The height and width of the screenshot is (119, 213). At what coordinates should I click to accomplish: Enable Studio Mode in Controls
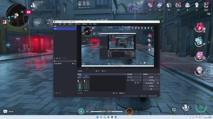point(151,86)
